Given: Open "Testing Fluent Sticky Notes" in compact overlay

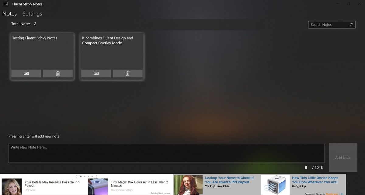Looking at the screenshot, I should [x=26, y=73].
